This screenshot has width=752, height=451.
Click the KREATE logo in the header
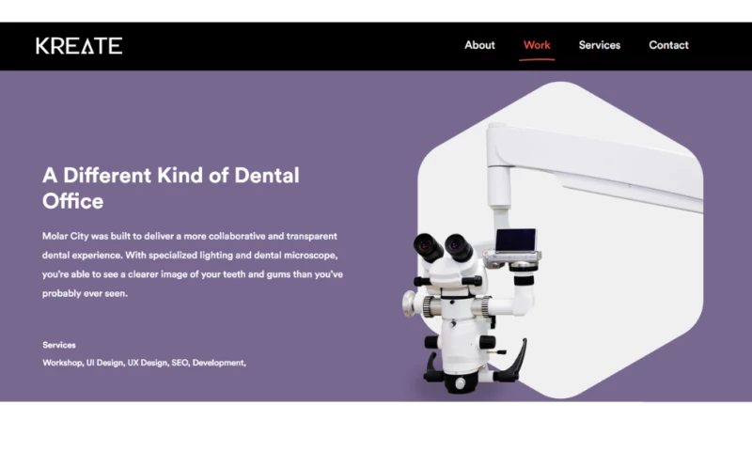pyautogui.click(x=79, y=46)
